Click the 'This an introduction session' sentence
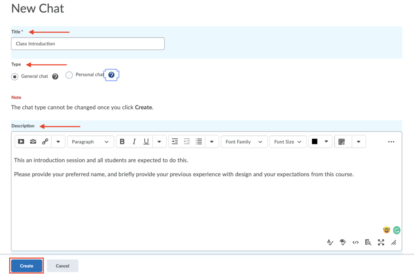 tap(101, 161)
